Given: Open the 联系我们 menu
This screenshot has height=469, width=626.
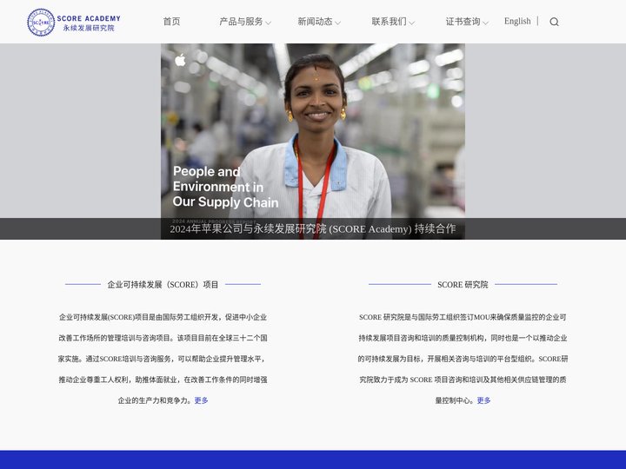Looking at the screenshot, I should [390, 22].
